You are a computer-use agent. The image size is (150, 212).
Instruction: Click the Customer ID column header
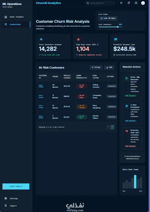tap(43, 77)
